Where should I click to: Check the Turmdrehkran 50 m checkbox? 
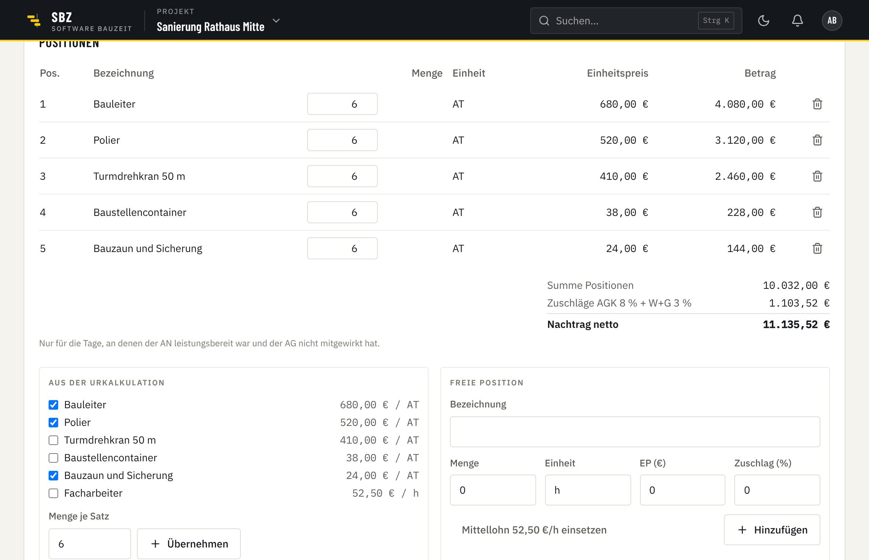coord(53,440)
